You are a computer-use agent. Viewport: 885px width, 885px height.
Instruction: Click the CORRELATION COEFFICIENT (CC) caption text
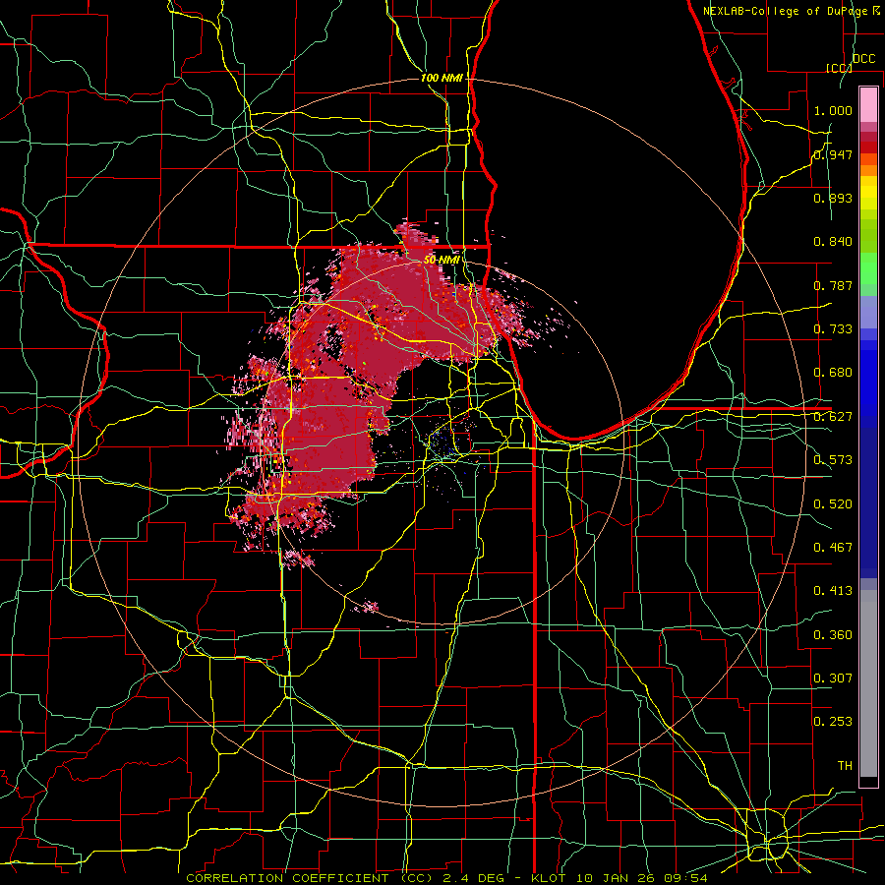click(x=310, y=878)
